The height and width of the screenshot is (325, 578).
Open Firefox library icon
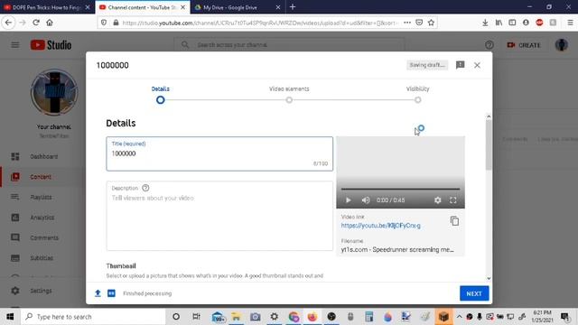coord(499,23)
